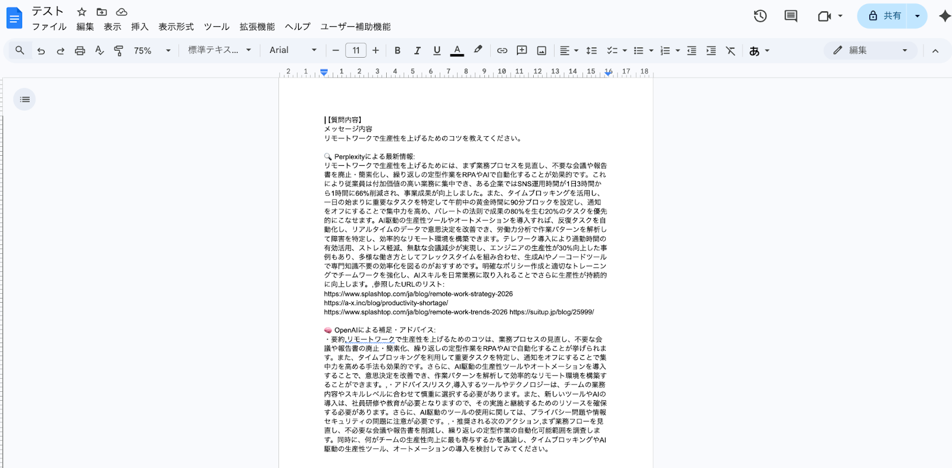The width and height of the screenshot is (952, 468).
Task: Collapse the menus with chevron up
Action: (x=935, y=51)
